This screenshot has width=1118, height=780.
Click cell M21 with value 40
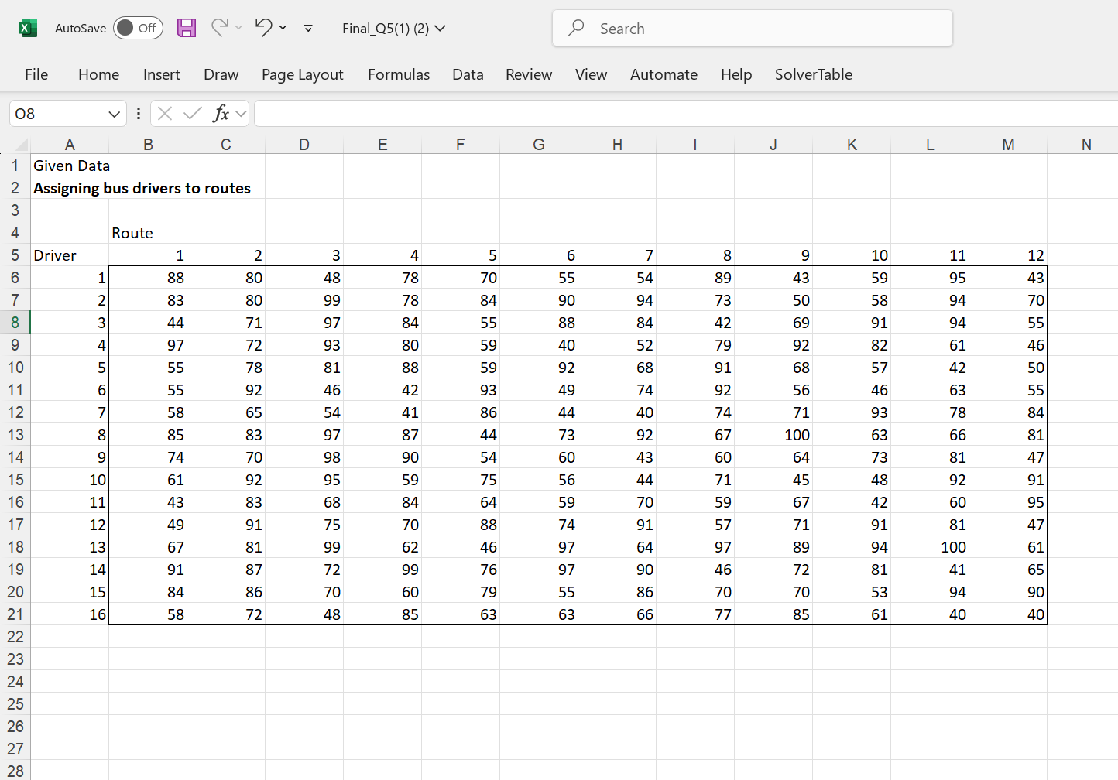1008,614
